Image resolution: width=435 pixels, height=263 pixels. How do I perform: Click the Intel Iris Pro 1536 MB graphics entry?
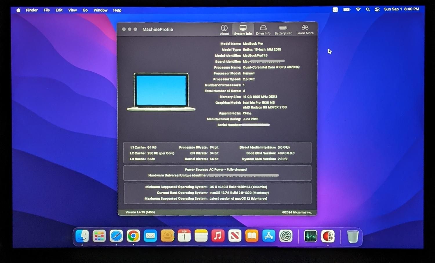[x=259, y=102]
